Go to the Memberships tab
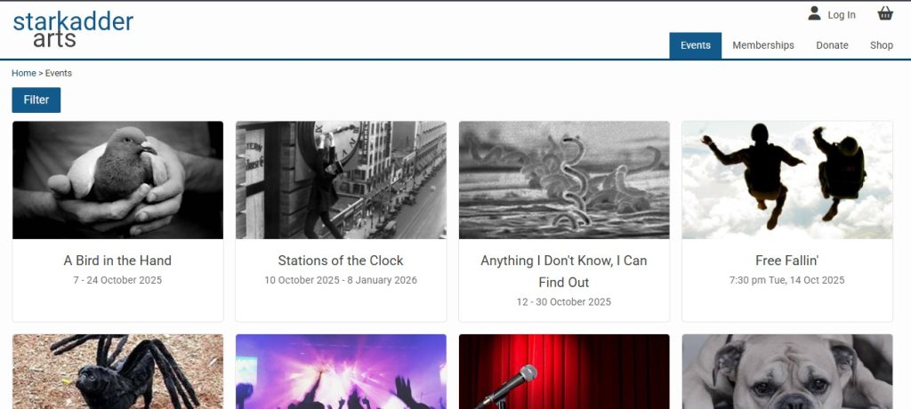 [x=762, y=45]
